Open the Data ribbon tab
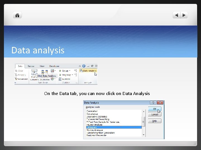Screen dimensions: 201x150 (20, 66)
